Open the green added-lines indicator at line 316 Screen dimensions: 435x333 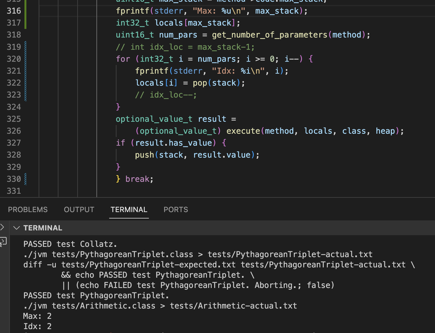pos(26,11)
